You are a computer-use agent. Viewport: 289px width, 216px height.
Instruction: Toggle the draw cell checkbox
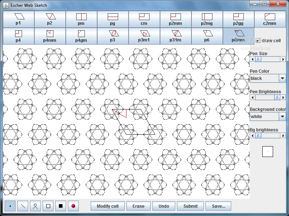pos(258,41)
